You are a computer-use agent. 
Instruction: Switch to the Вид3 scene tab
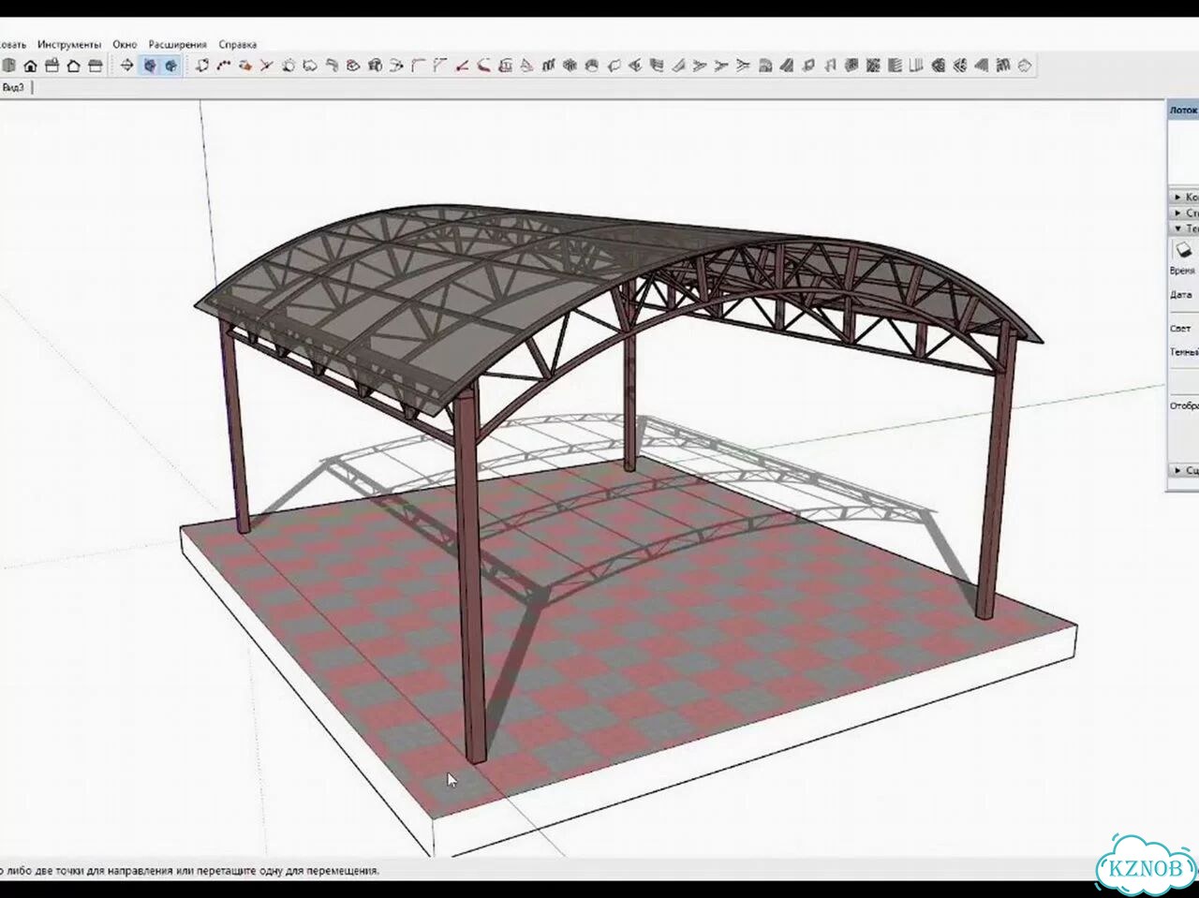[x=15, y=87]
